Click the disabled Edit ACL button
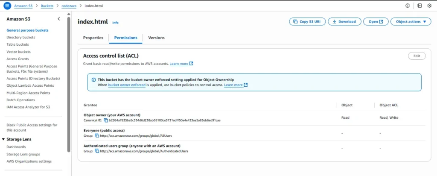Screen dimensions: 437x176 pyautogui.click(x=417, y=56)
